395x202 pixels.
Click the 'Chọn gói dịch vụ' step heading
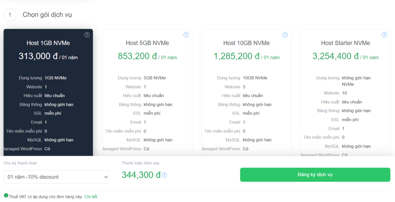tap(47, 15)
